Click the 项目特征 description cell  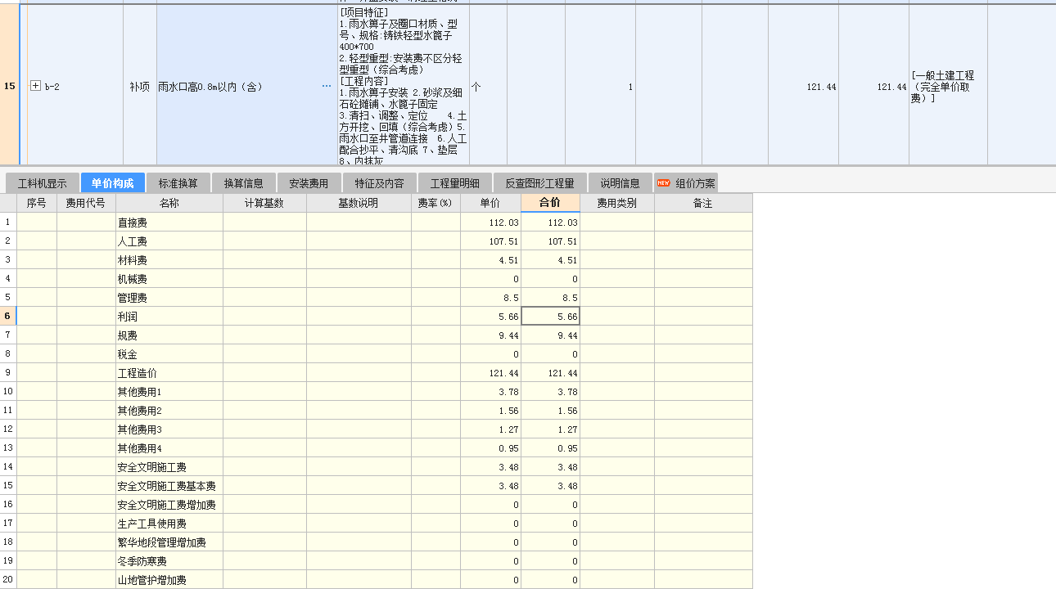tap(402, 86)
